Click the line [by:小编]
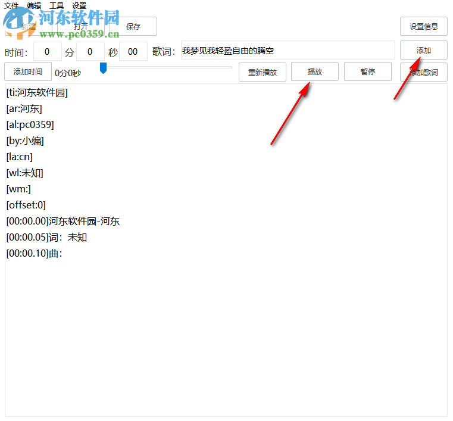The height and width of the screenshot is (421, 453). (25, 141)
